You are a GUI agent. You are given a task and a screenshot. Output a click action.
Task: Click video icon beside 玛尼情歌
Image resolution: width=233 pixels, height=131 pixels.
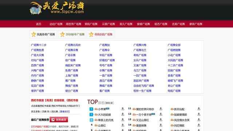coord(172,126)
